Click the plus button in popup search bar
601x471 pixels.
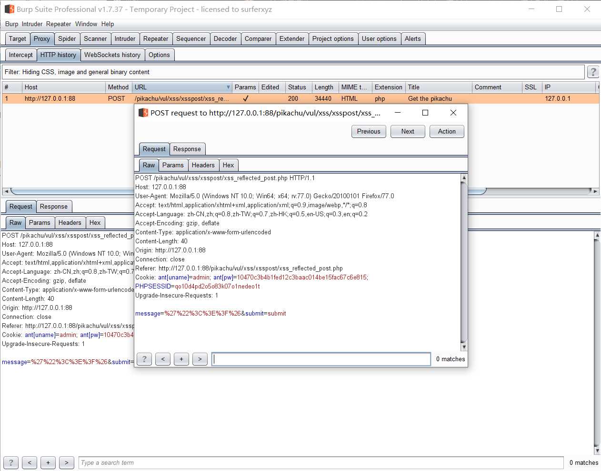coord(181,359)
